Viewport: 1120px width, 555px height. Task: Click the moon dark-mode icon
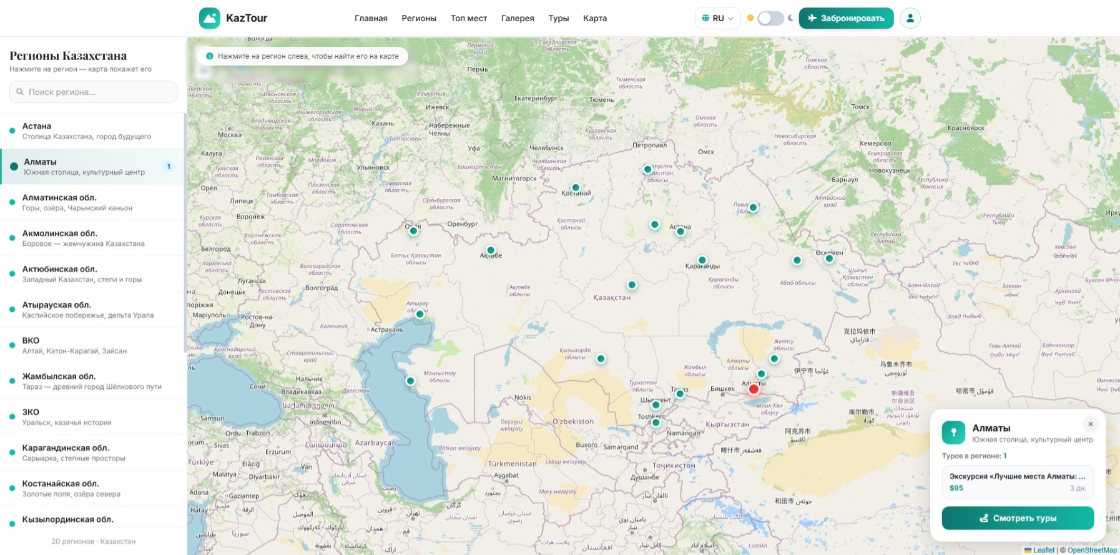tap(790, 18)
